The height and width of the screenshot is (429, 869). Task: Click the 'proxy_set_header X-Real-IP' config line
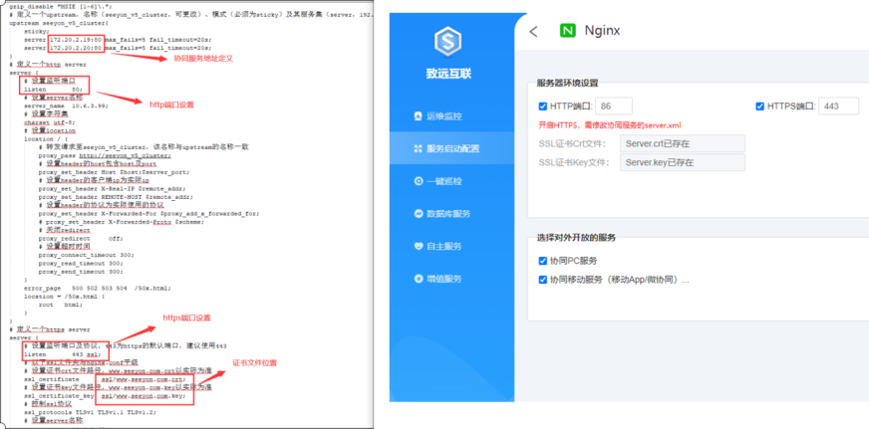(114, 189)
